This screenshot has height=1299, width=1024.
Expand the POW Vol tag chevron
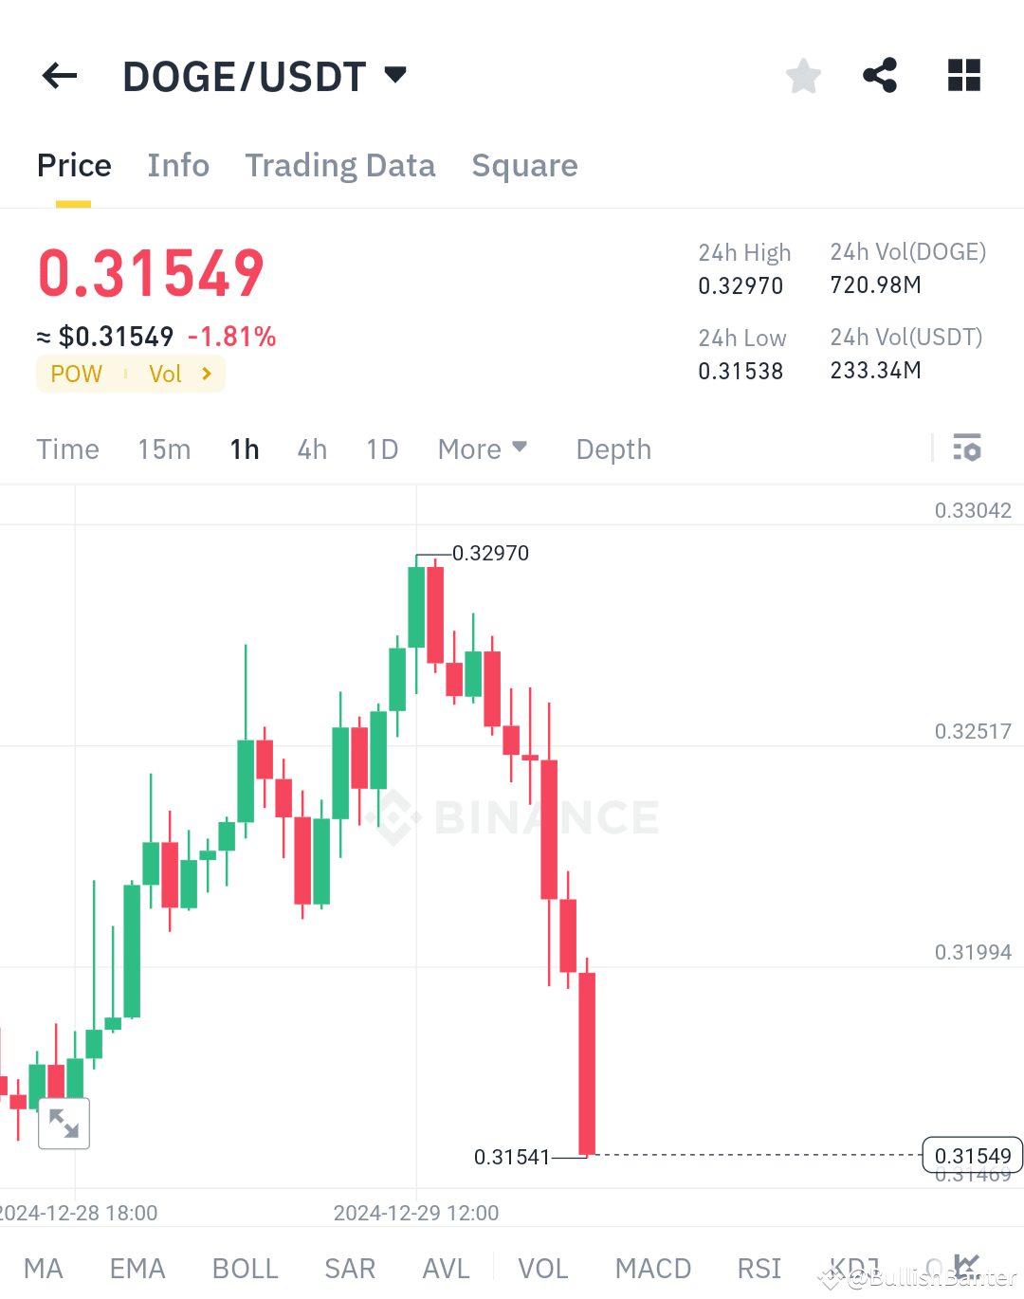point(207,374)
